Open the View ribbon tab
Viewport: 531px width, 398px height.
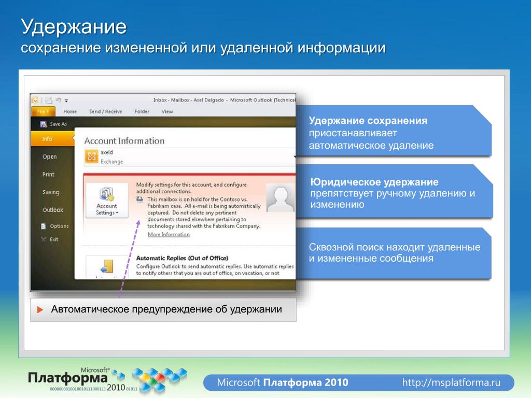coord(167,111)
